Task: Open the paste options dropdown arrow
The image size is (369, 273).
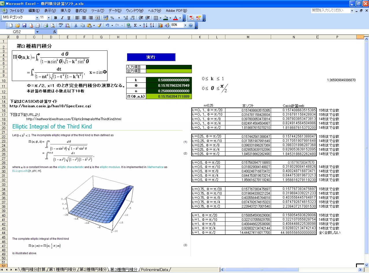Action: 94,25
